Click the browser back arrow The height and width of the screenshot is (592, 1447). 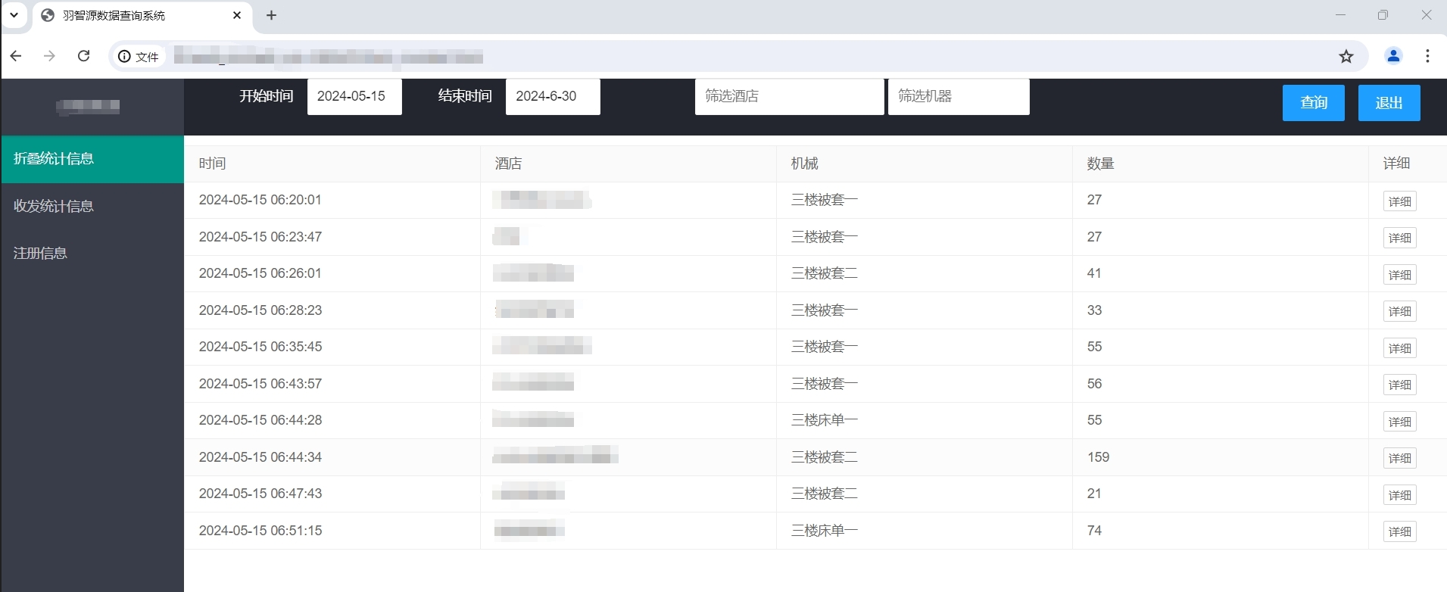(16, 56)
